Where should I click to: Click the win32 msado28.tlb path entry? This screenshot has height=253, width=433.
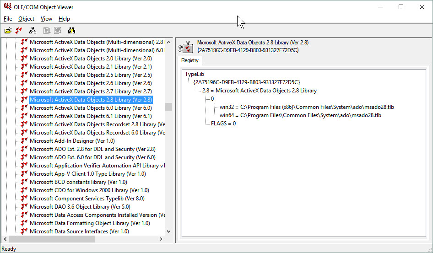[307, 107]
